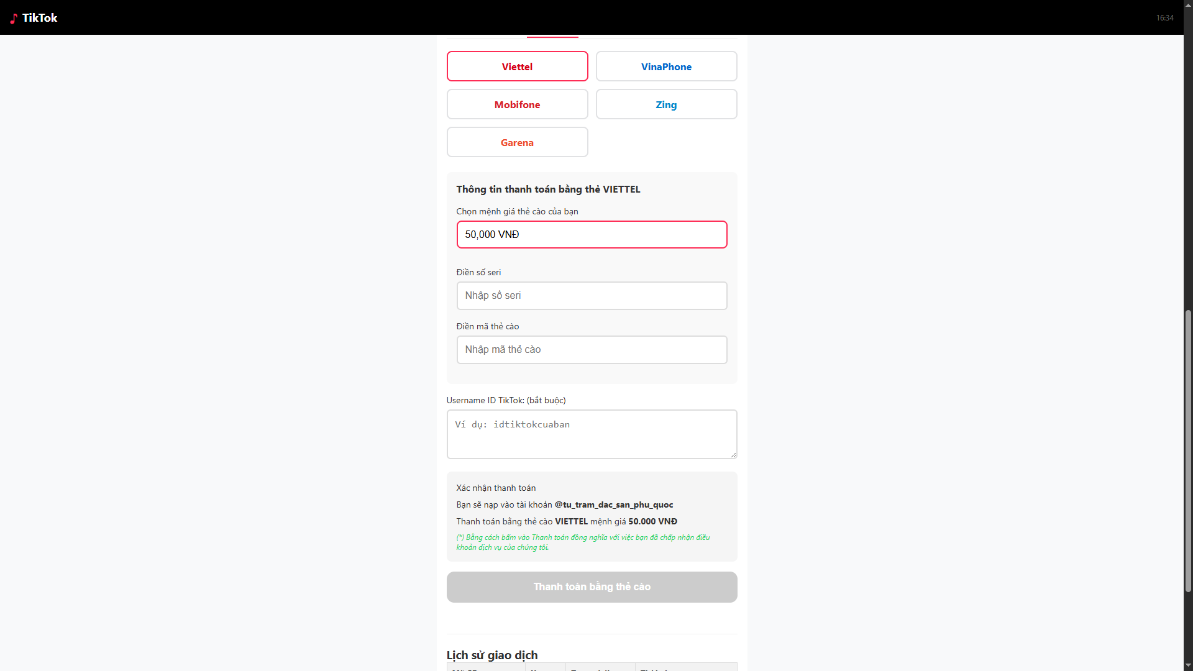The height and width of the screenshot is (671, 1193).
Task: Click the TikTok brand text in header
Action: pos(40,18)
